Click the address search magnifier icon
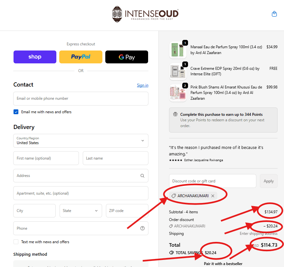Viewport: 284px width, 267px height. [142, 176]
